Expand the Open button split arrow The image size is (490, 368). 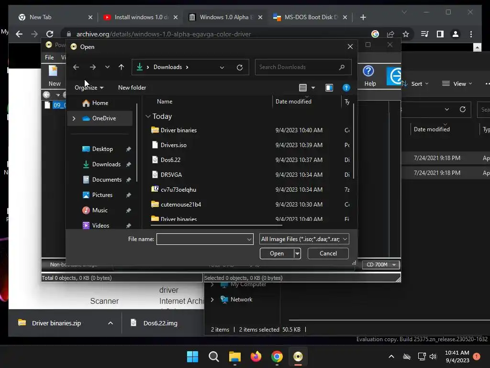298,253
